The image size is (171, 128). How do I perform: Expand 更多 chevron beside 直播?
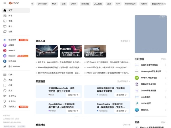(166, 122)
